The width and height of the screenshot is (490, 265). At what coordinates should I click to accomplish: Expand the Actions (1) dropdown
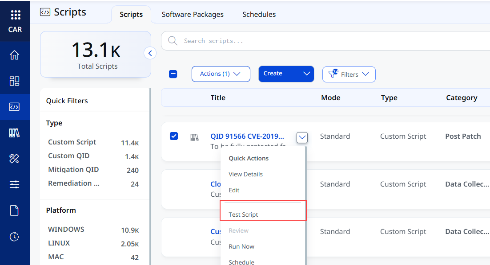pyautogui.click(x=221, y=74)
